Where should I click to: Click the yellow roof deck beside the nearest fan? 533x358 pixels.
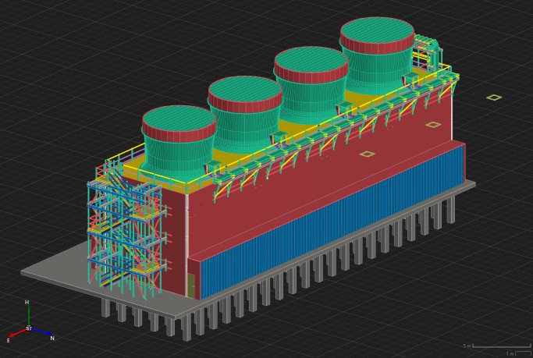tap(133, 168)
